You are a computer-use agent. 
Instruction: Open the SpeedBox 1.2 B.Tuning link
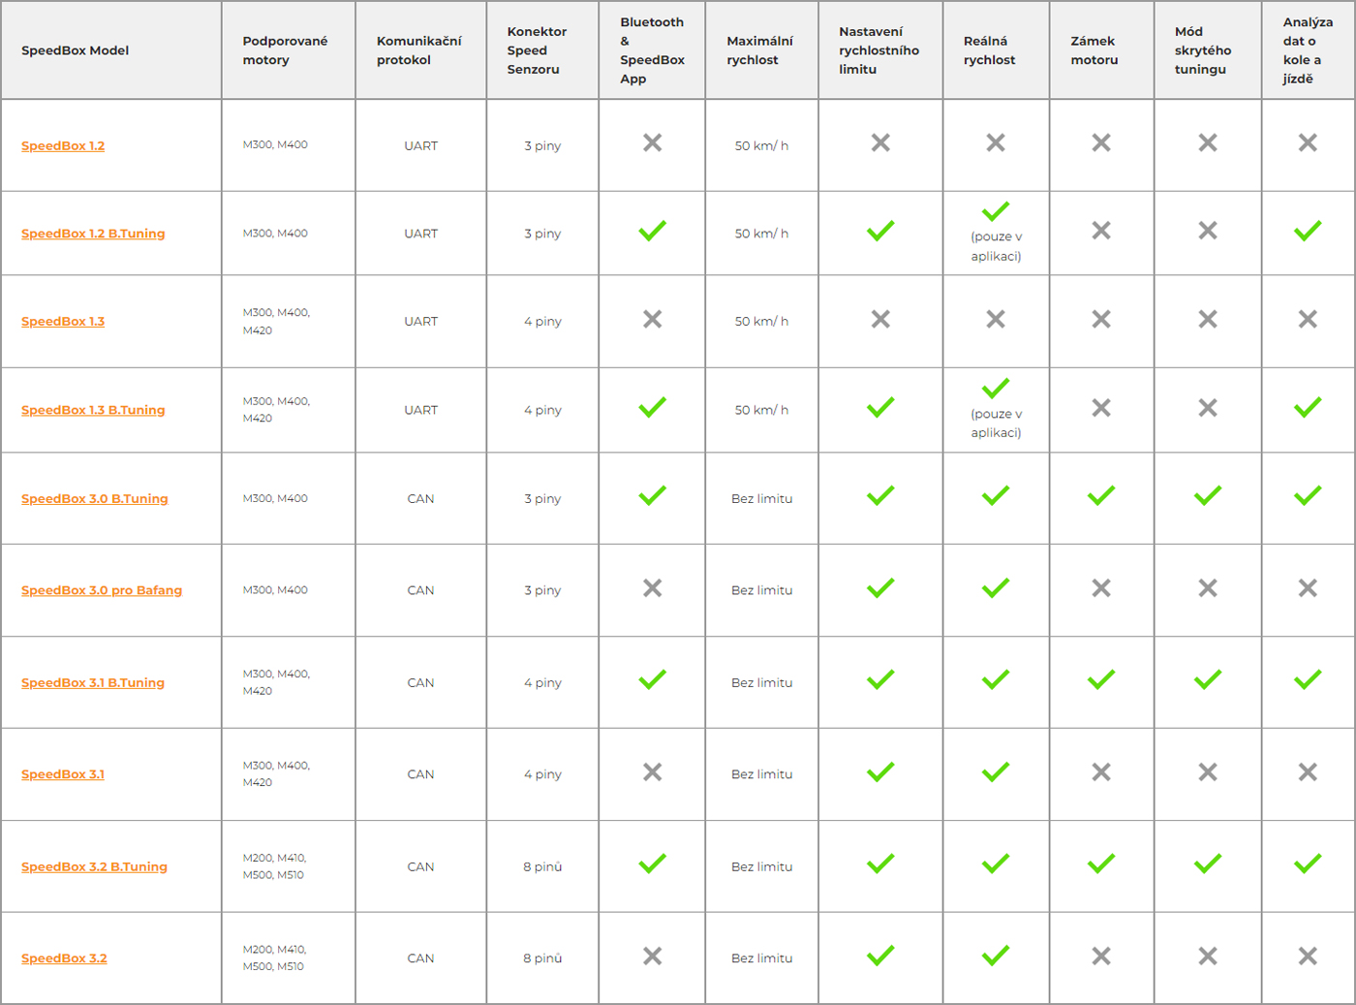tap(93, 234)
